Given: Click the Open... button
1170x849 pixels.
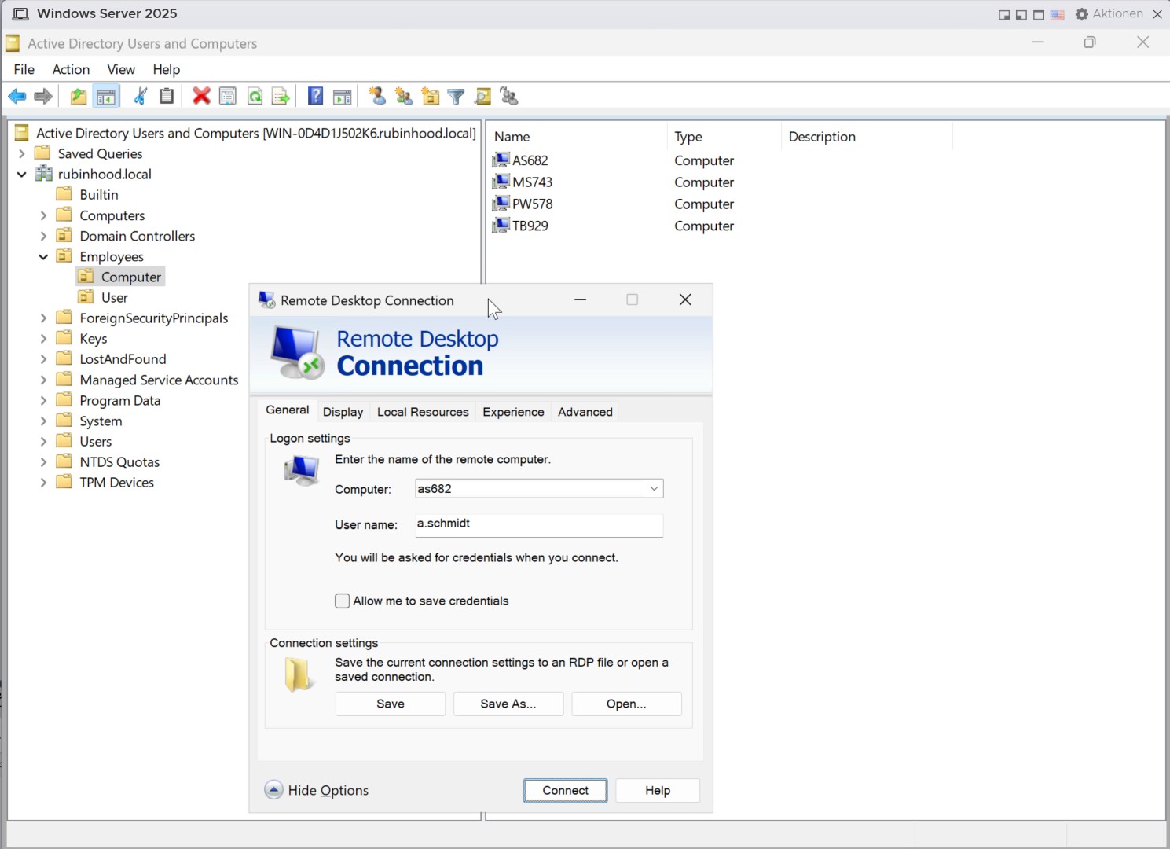Looking at the screenshot, I should [626, 704].
